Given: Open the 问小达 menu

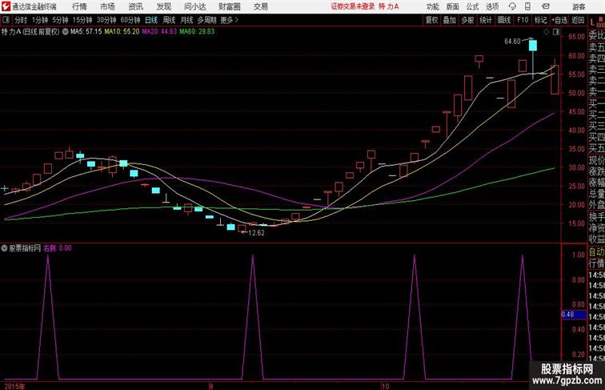Looking at the screenshot, I should click(x=194, y=6).
